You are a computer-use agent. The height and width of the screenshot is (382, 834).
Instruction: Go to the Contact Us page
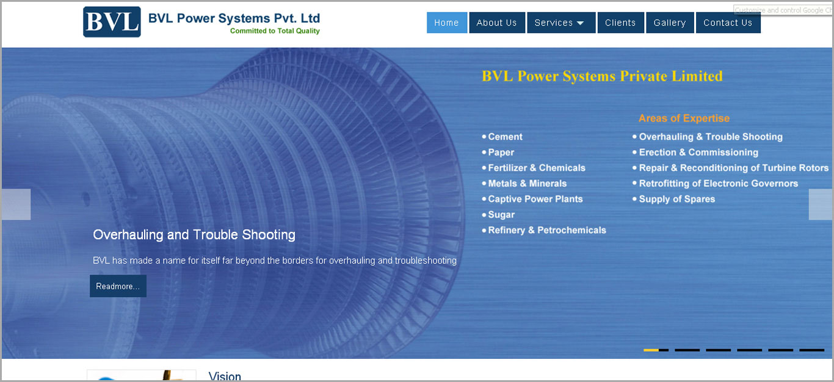pos(728,23)
